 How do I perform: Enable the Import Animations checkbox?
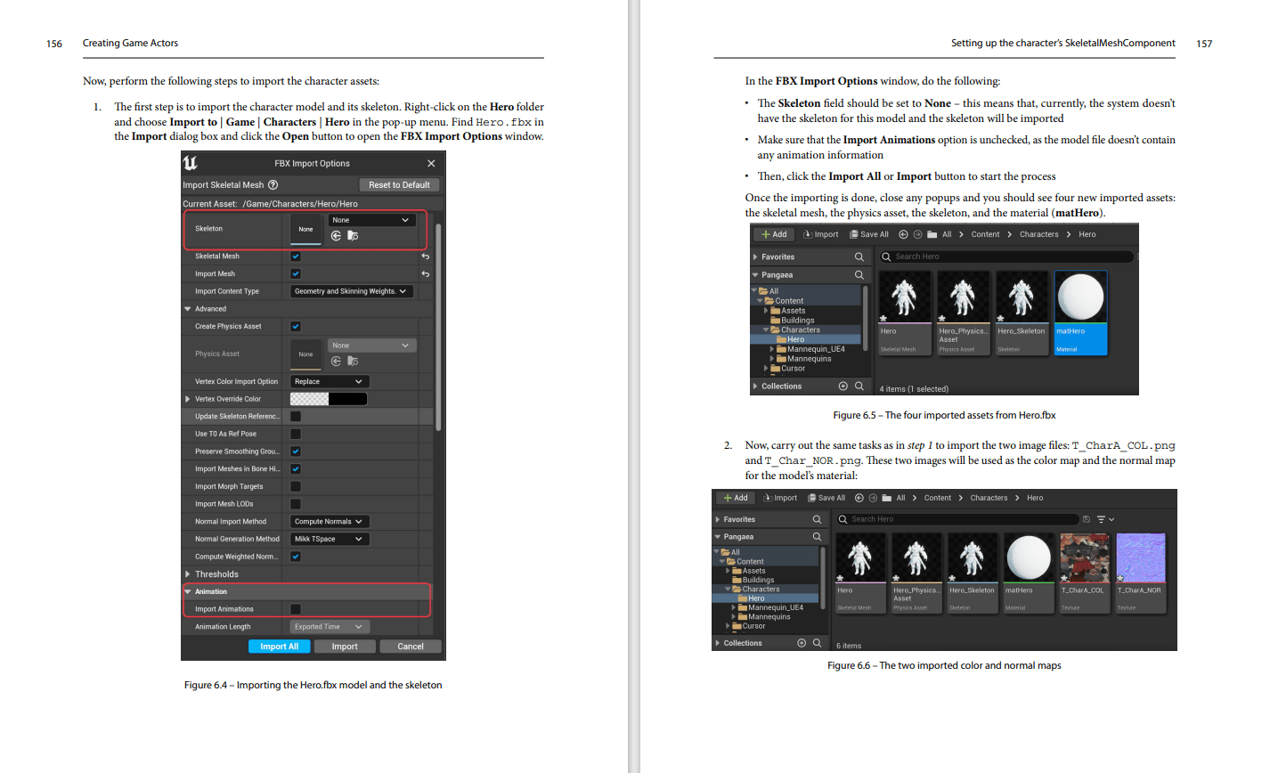pos(296,609)
